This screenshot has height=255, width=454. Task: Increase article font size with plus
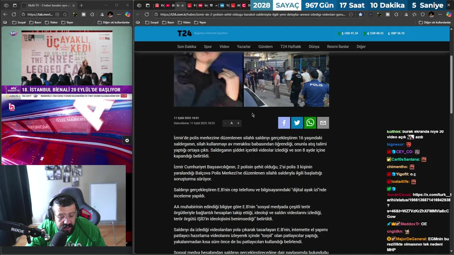point(238,123)
